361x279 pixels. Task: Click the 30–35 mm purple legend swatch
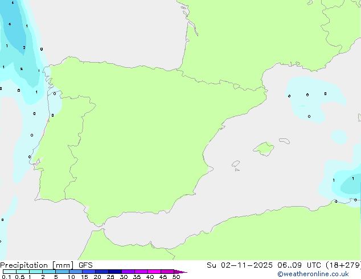(128, 272)
